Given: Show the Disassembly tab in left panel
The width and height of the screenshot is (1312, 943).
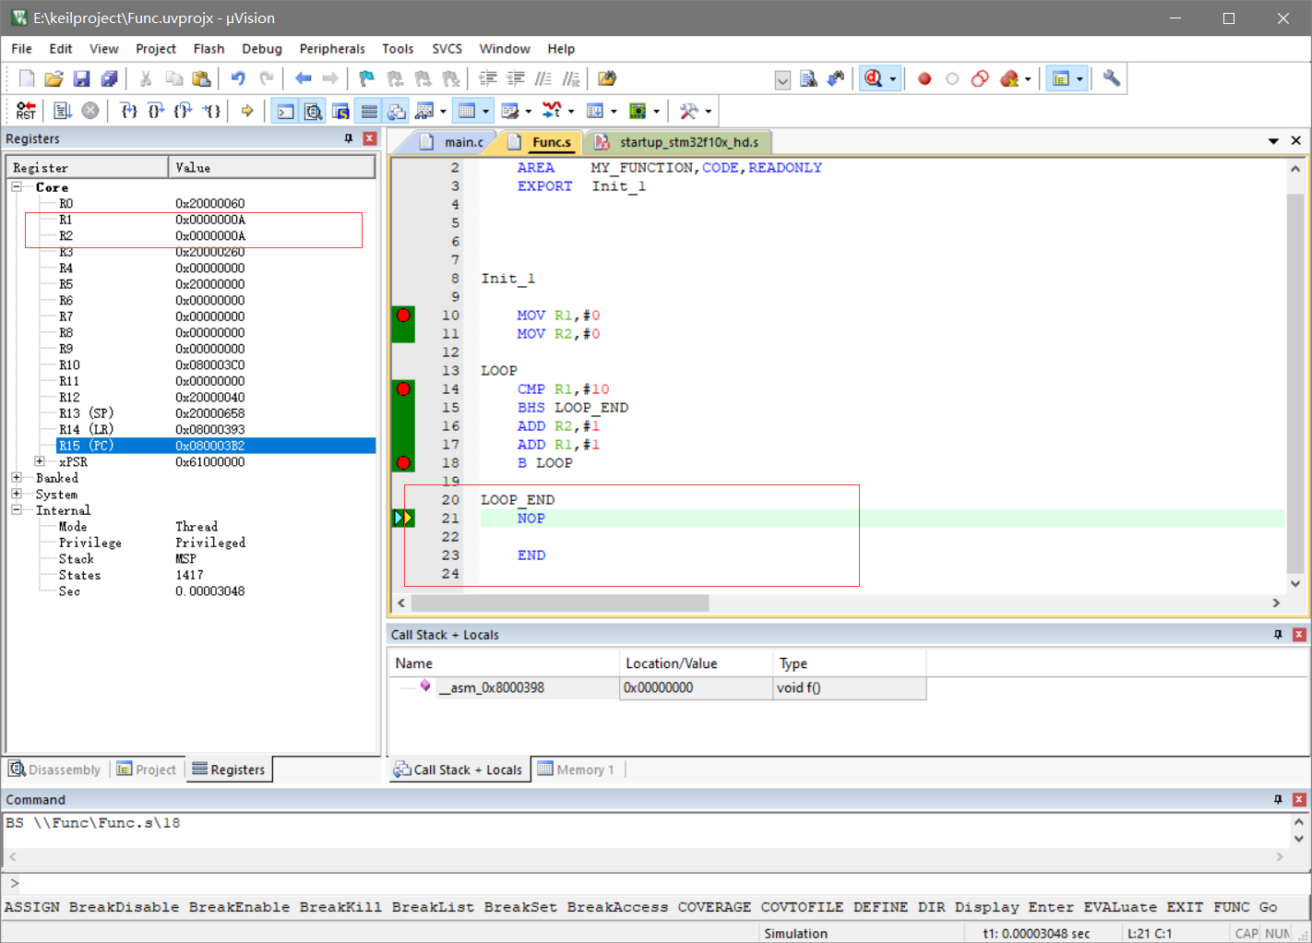Looking at the screenshot, I should (55, 770).
